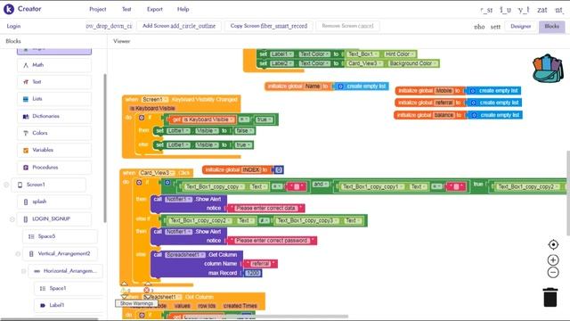
Task: Click the Label1 component icon in tree
Action: [x=43, y=305]
